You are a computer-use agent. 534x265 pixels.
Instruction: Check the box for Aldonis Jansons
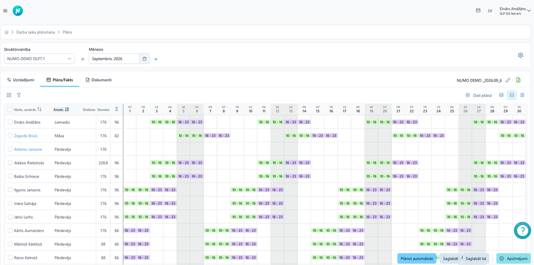[x=10, y=149]
